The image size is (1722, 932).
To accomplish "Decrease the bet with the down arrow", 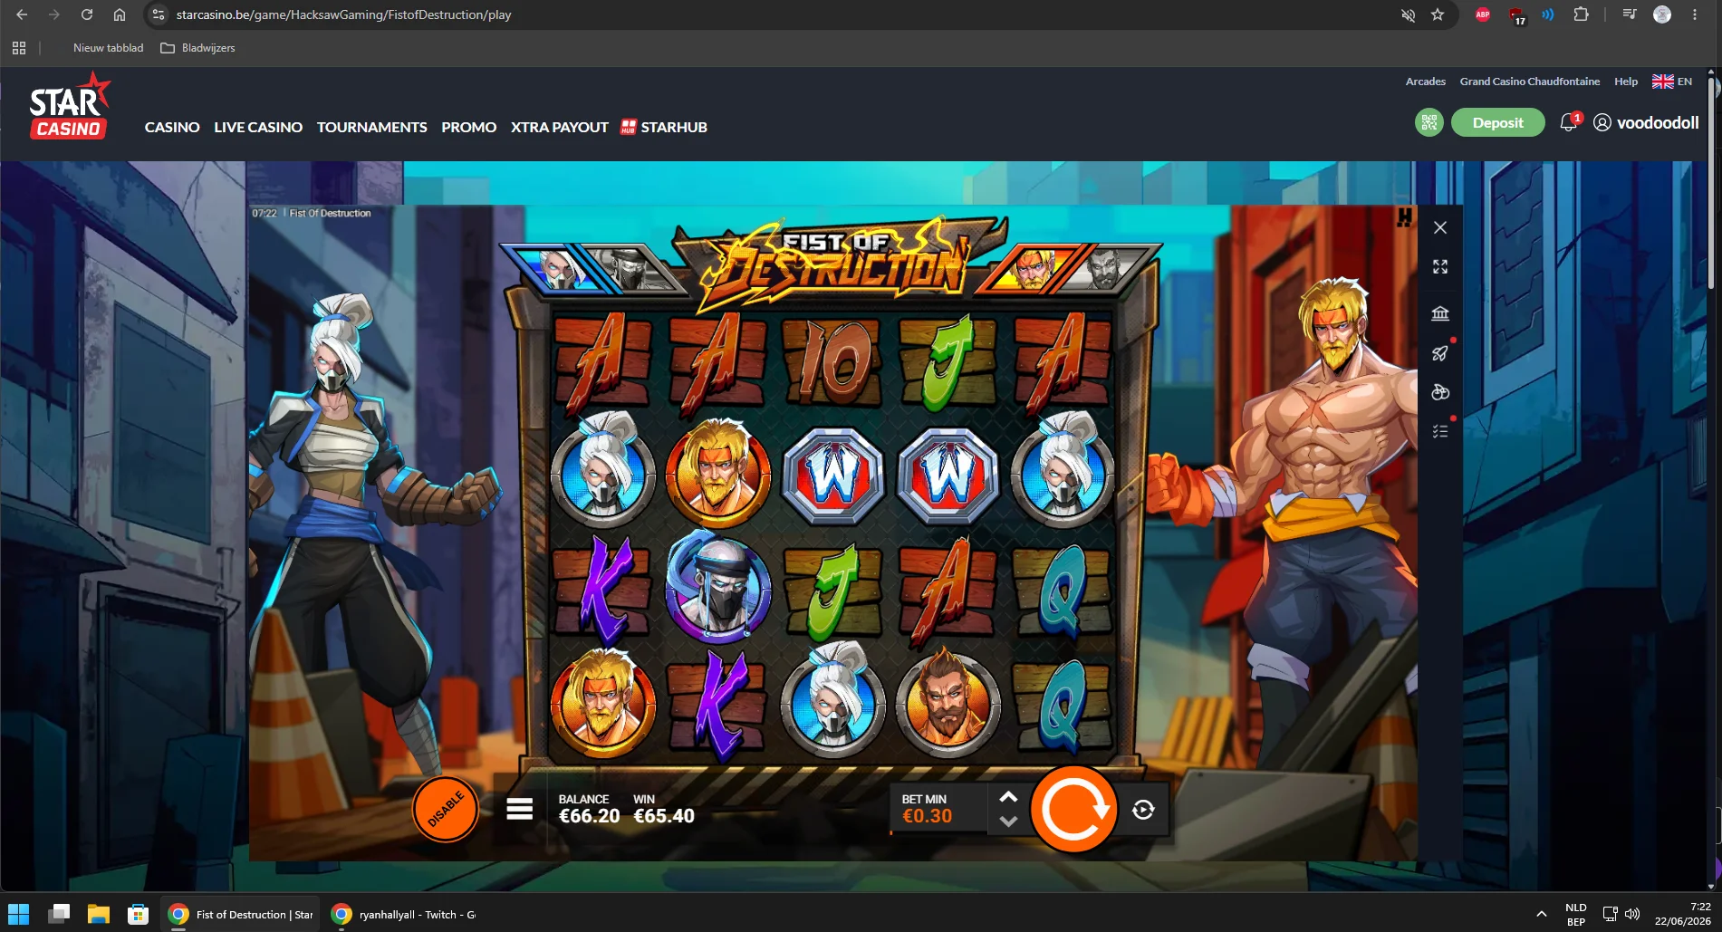I will (1008, 822).
